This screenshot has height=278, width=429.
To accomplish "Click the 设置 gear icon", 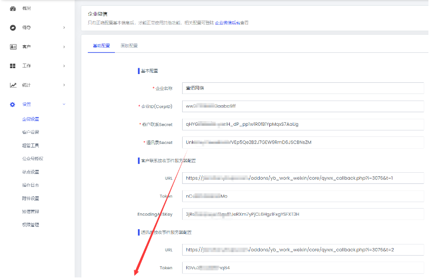I will 13,104.
